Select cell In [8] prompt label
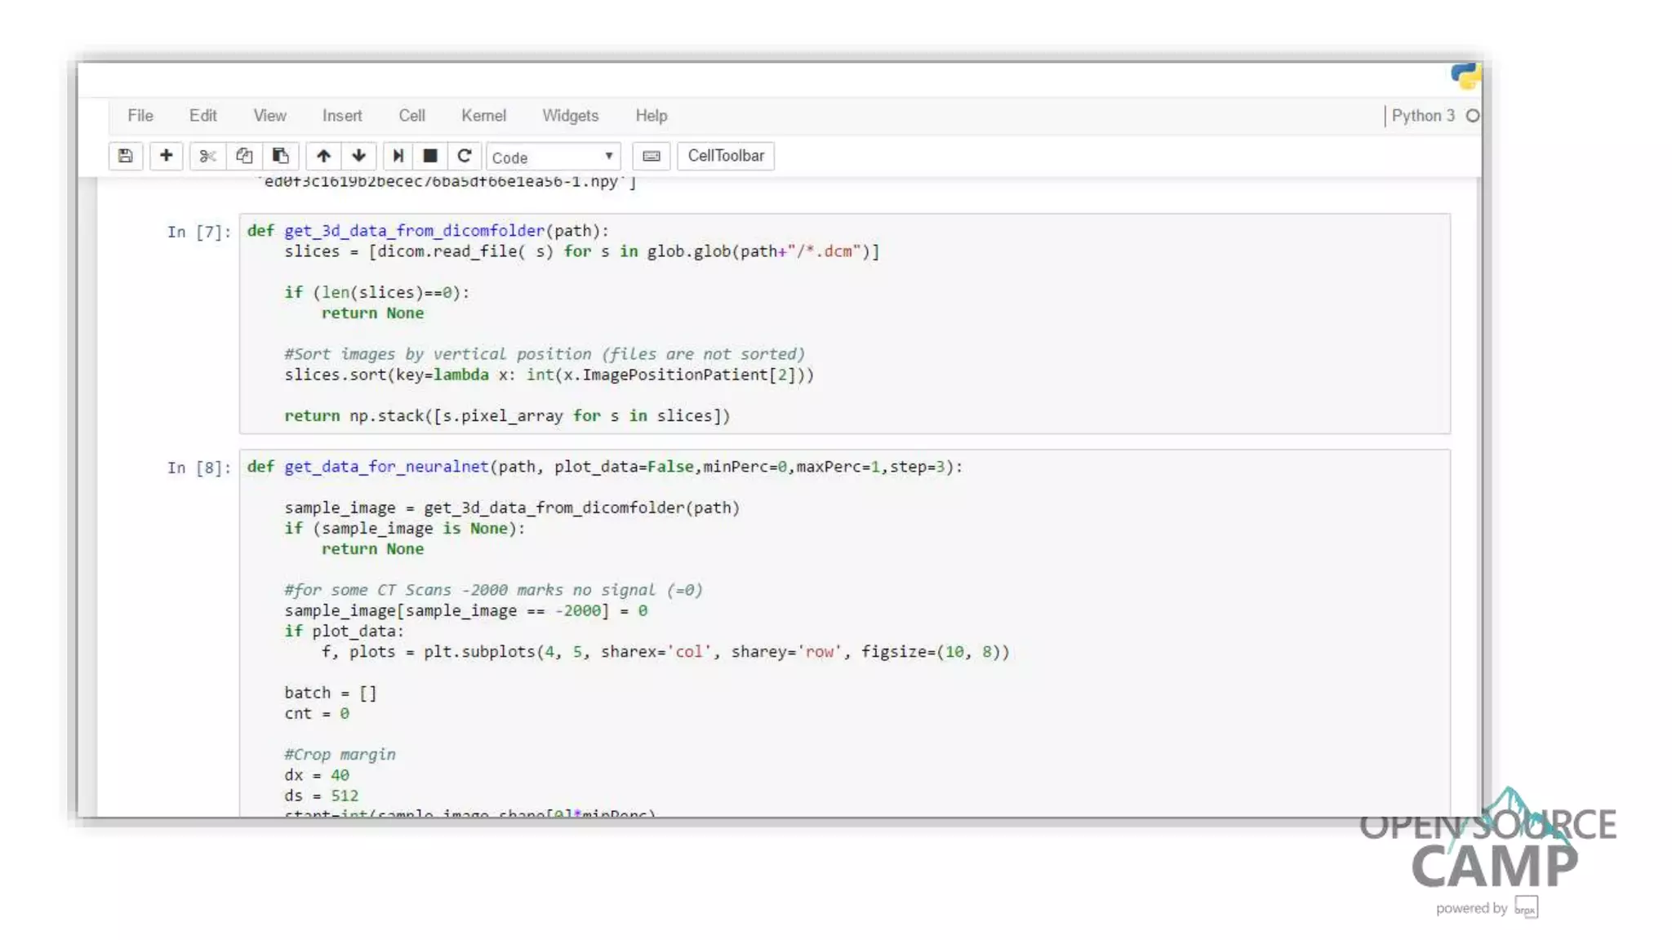The width and height of the screenshot is (1672, 940). (x=198, y=468)
